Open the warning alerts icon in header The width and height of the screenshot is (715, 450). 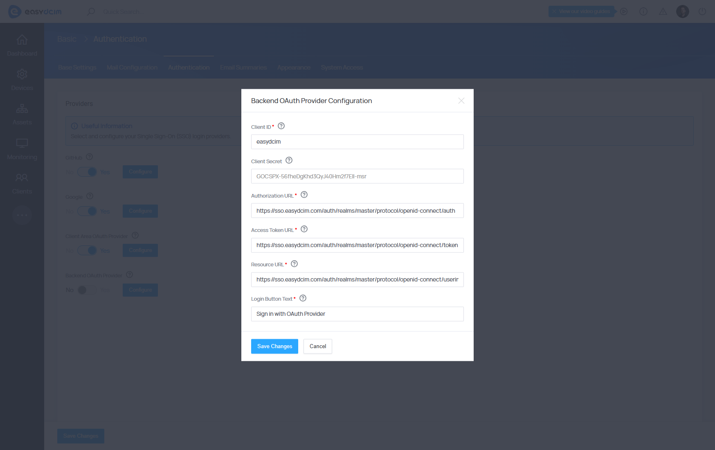[663, 11]
